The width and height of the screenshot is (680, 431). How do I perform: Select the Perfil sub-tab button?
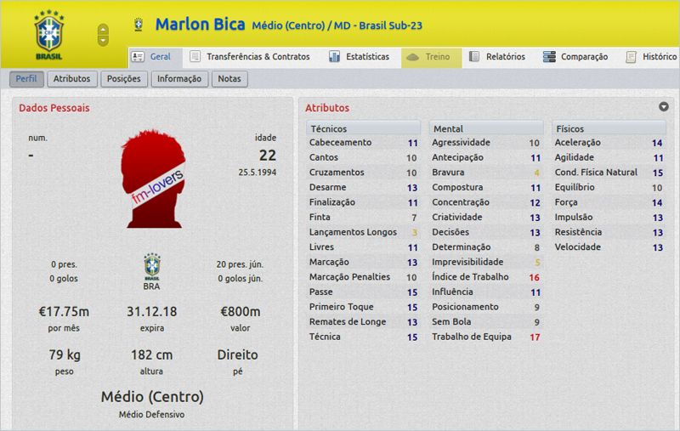coord(26,79)
